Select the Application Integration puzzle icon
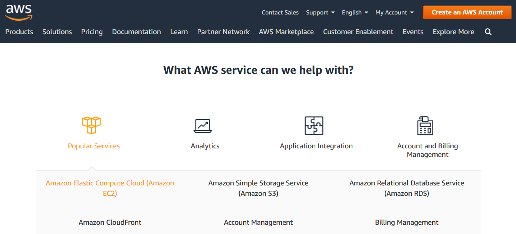This screenshot has height=234, width=516. 314,126
